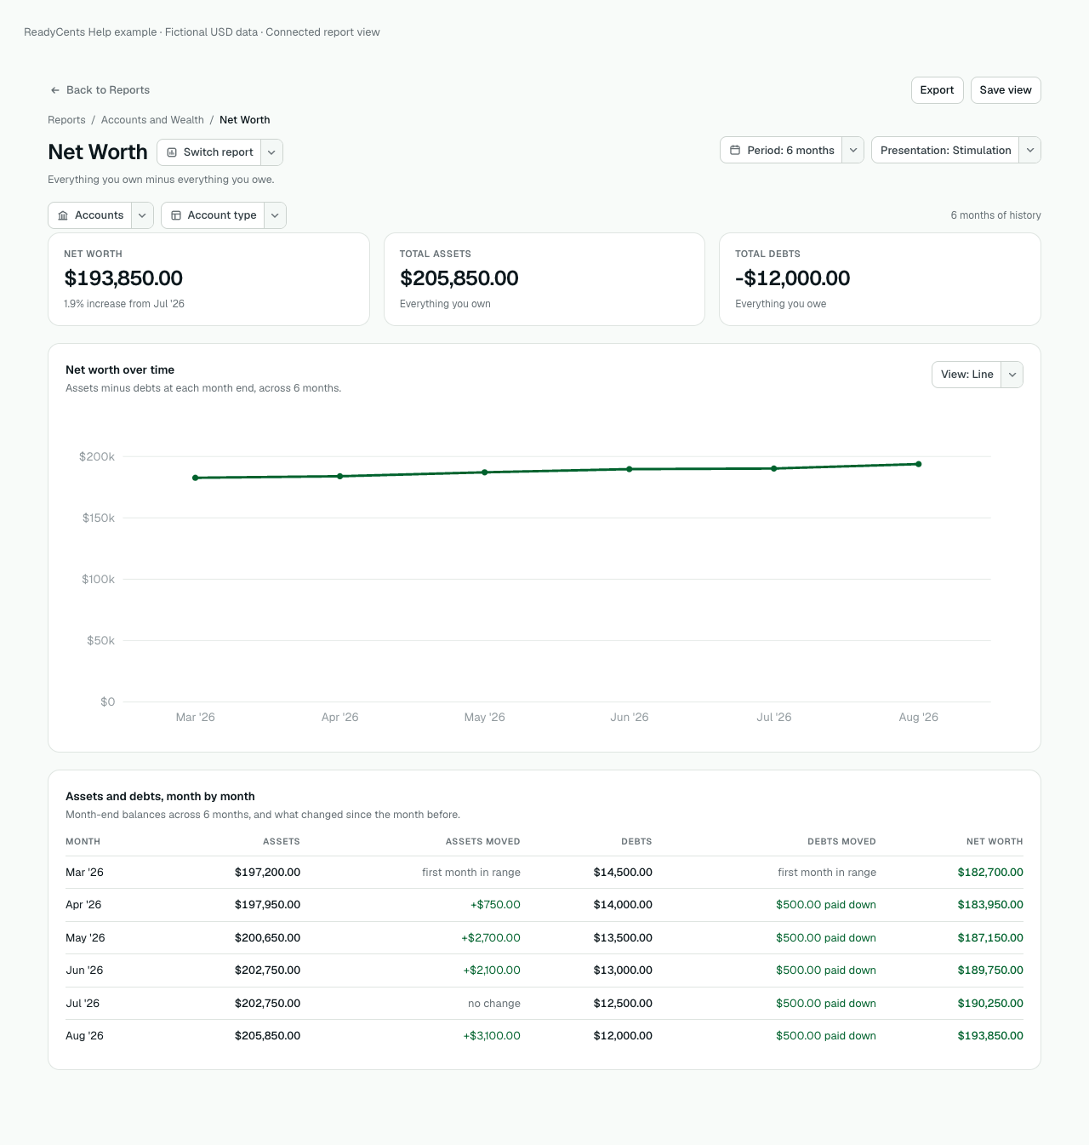Open Accounts and Wealth breadcrumb
Screen dimensions: 1089x1145
click(152, 120)
